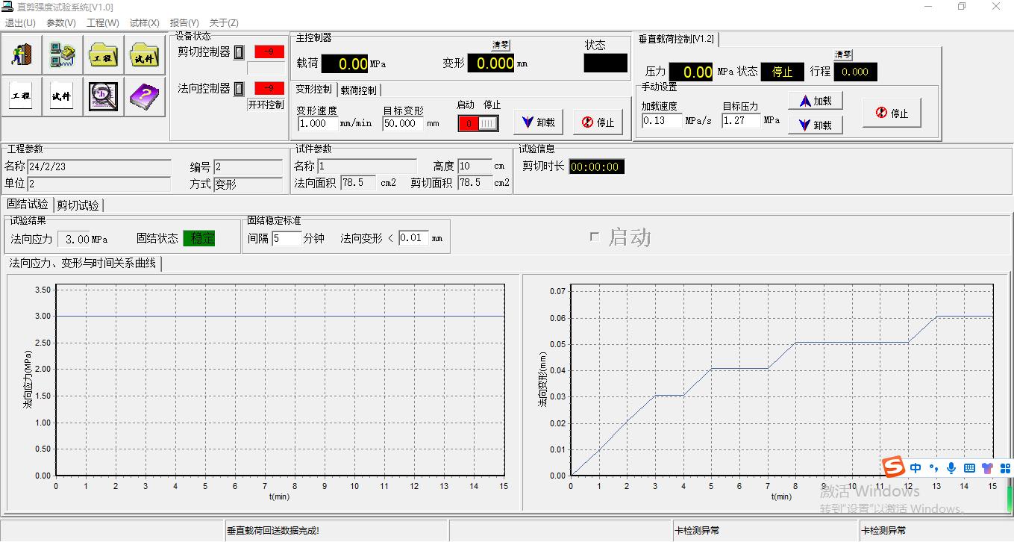The image size is (1014, 542).
Task: Click the project 编号 field
Action: coord(248,166)
